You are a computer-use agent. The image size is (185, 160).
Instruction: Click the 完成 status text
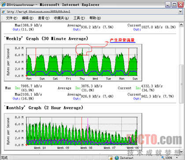pyautogui.click(x=4, y=158)
